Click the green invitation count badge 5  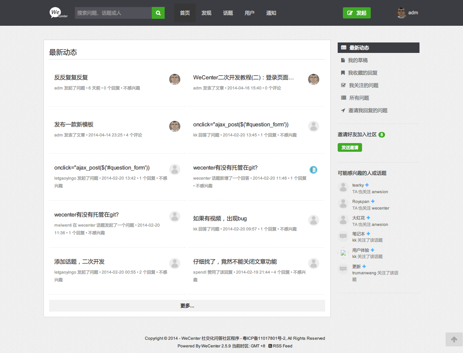[x=382, y=135]
